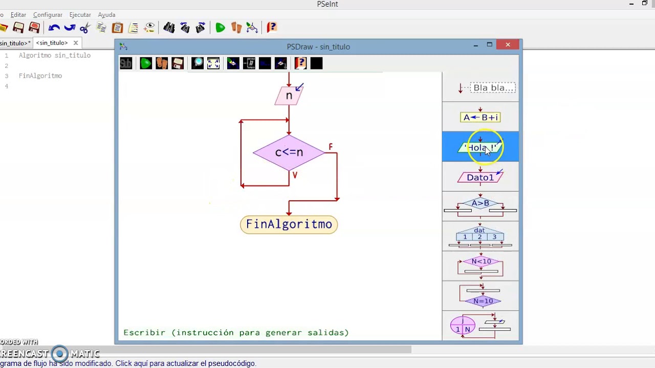655x368 pixels.
Task: Open the Ejecutar menu
Action: coord(80,15)
